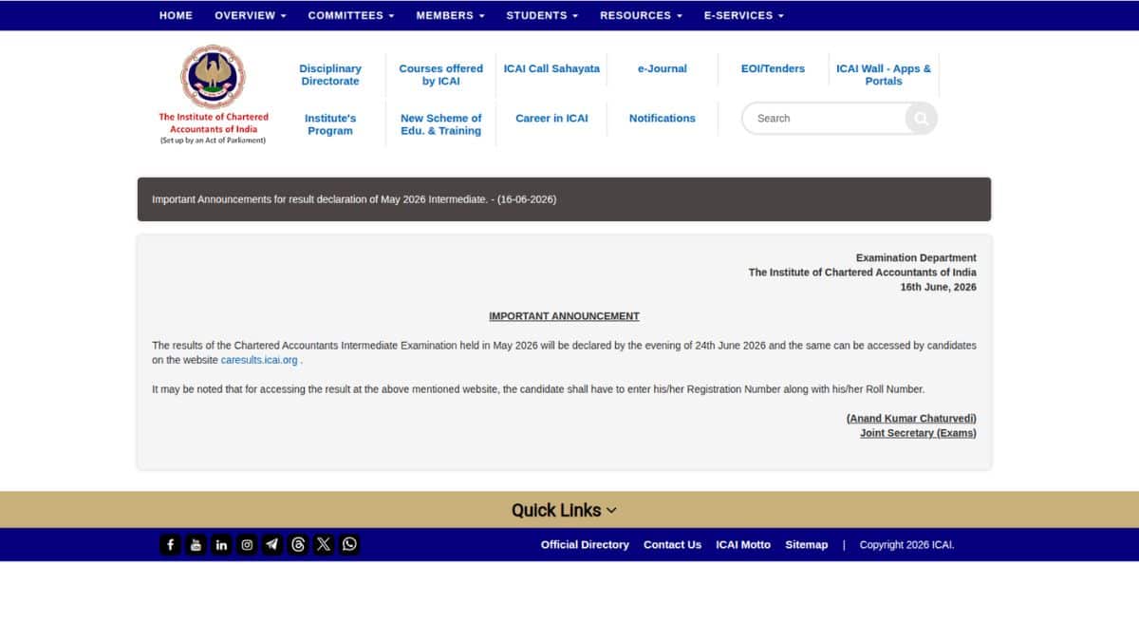Viewport: 1139px width, 641px height.
Task: Open caresults.icai.org link
Action: (x=259, y=360)
